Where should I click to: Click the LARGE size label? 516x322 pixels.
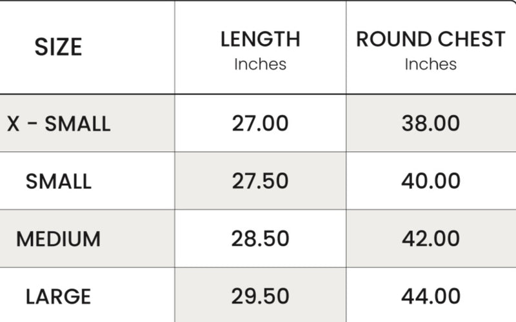pyautogui.click(x=59, y=297)
